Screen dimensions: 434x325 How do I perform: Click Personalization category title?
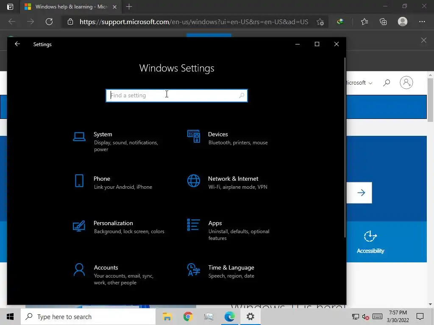coord(113,223)
